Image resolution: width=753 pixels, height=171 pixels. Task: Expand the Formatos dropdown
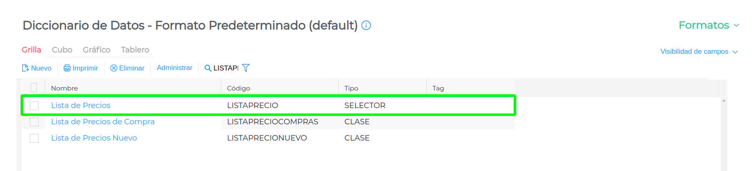(x=709, y=25)
